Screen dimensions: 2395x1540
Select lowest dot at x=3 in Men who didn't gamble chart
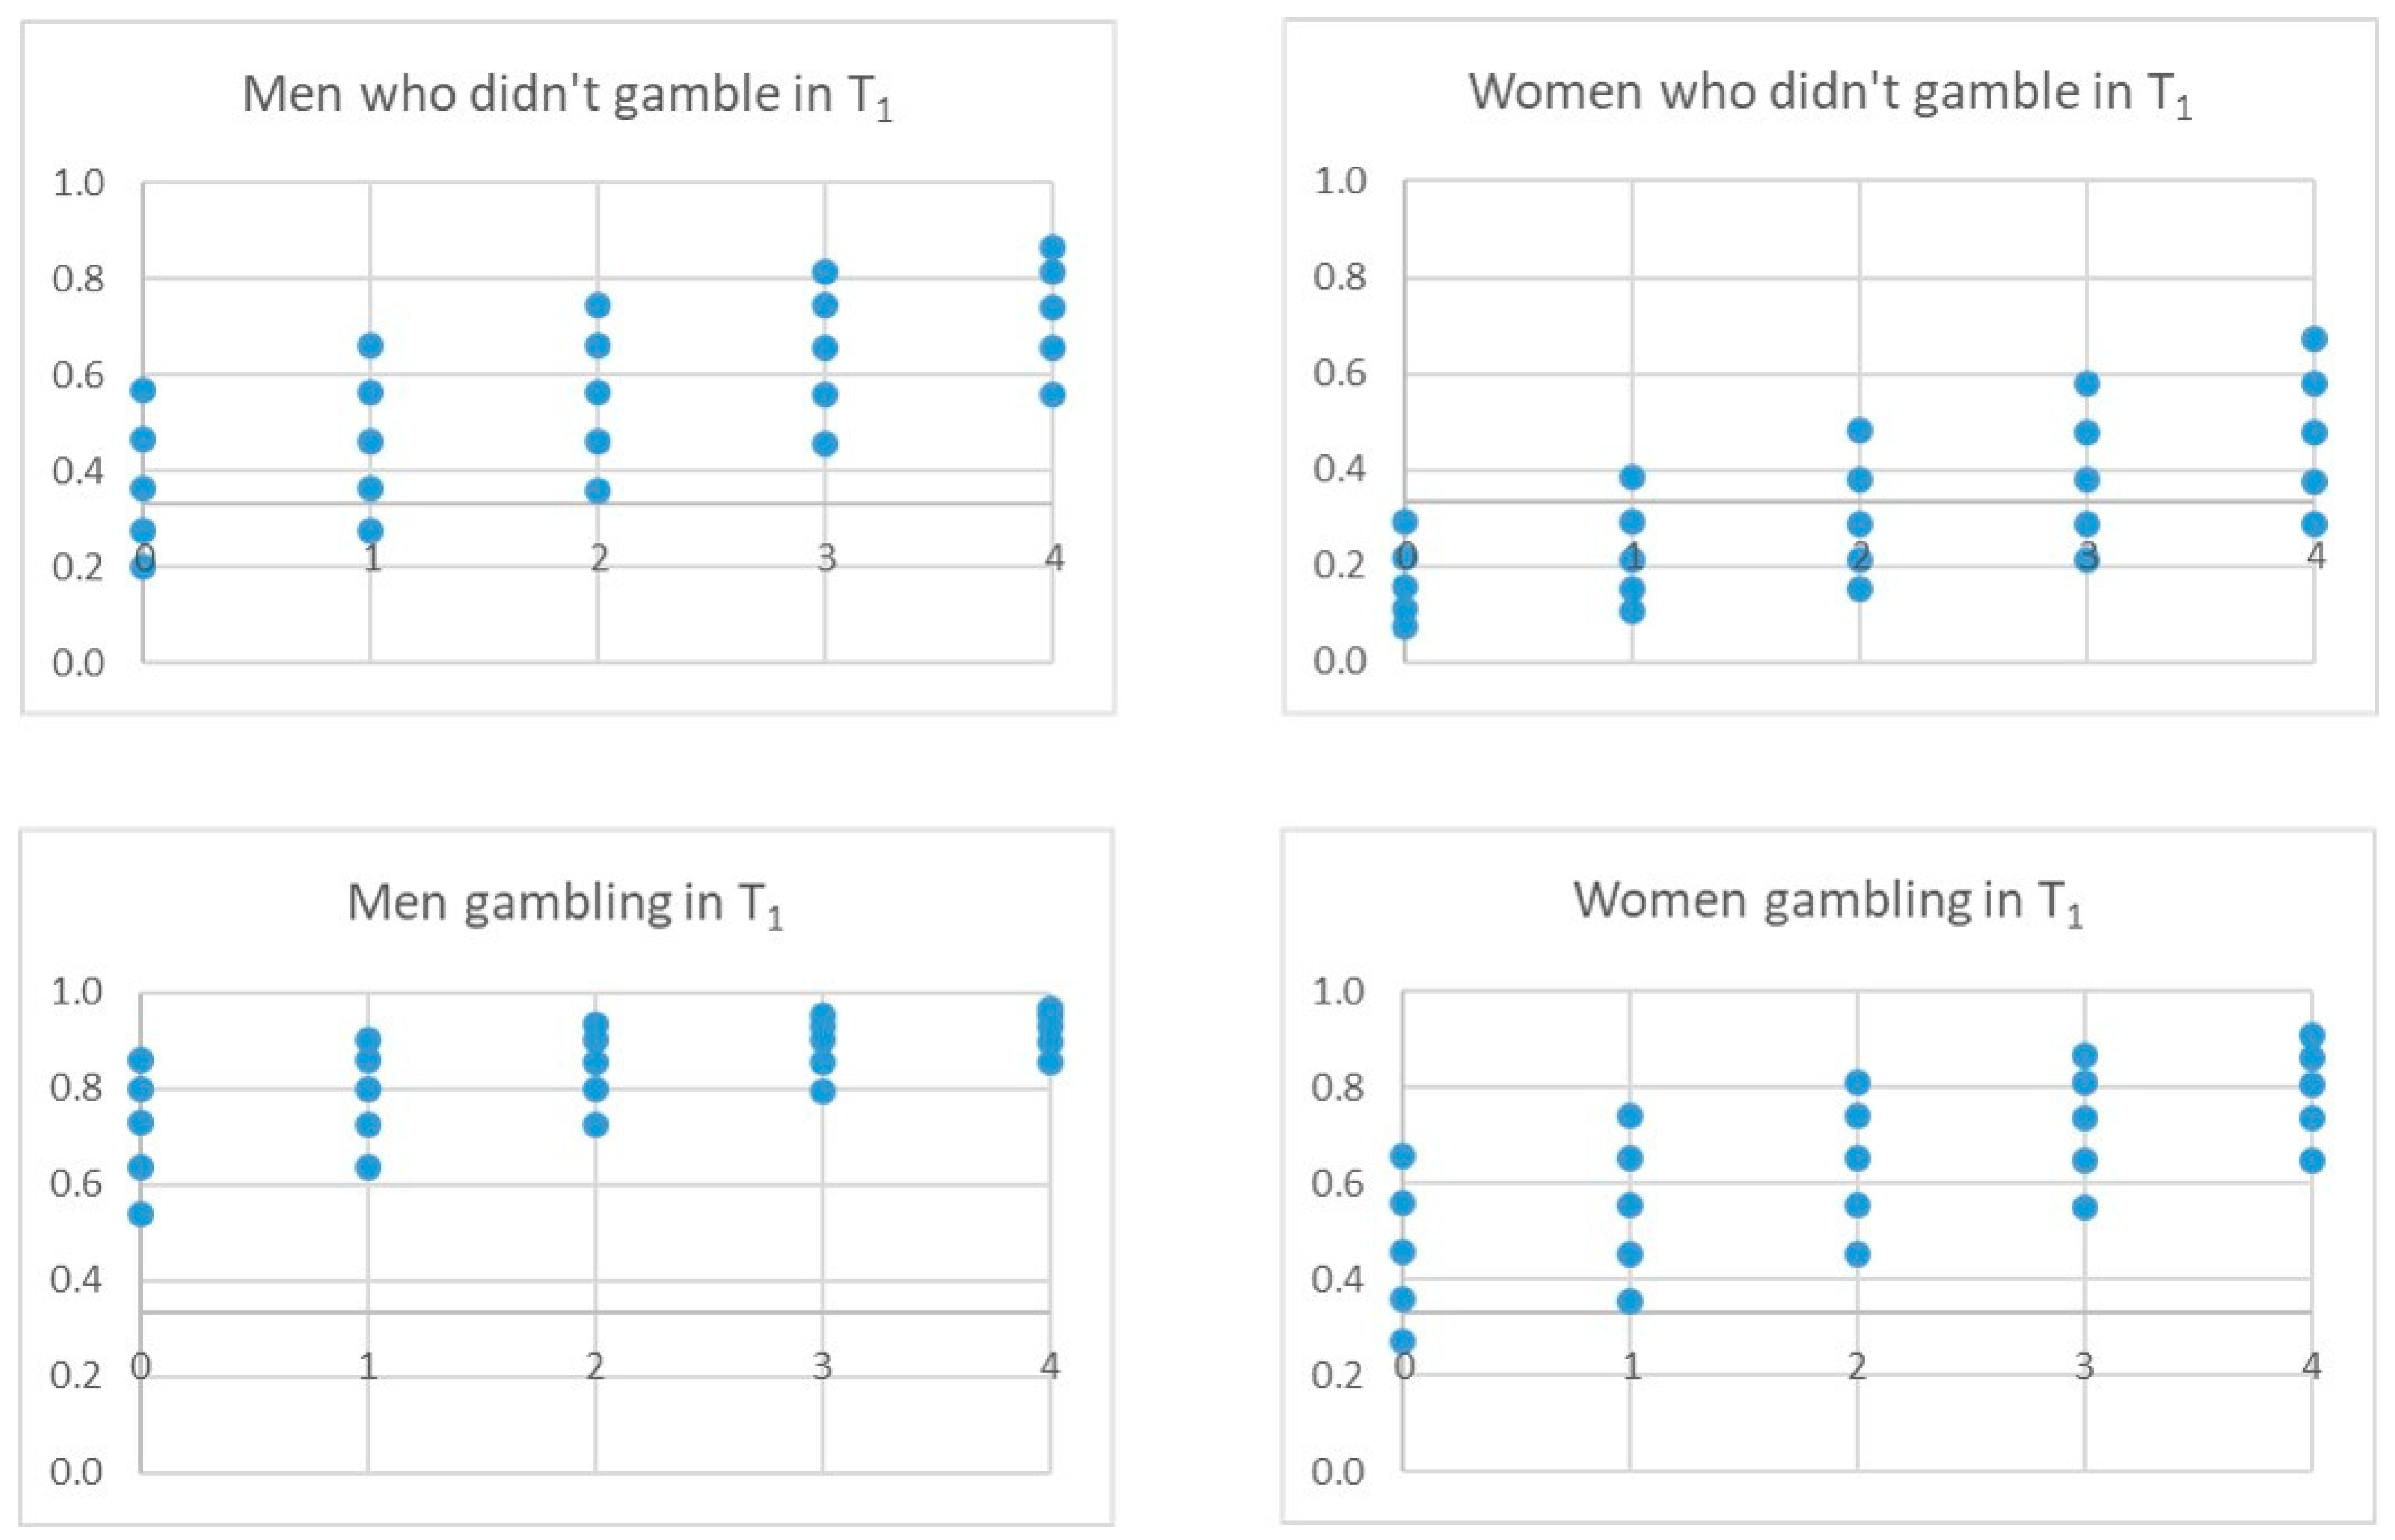pyautogui.click(x=825, y=444)
